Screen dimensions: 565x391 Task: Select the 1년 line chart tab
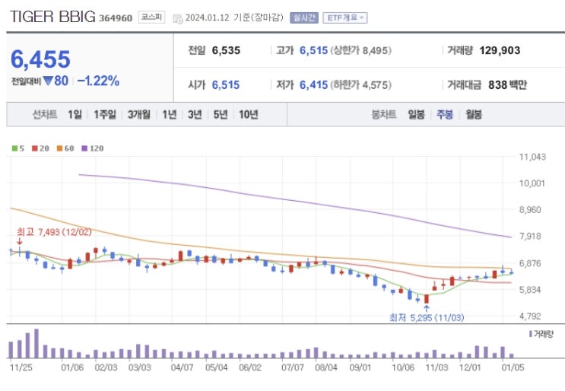pyautogui.click(x=170, y=115)
